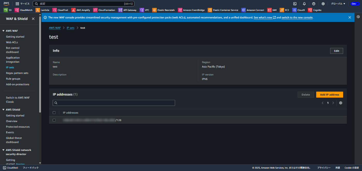Edit the IP set info
362x171 pixels.
[x=336, y=51]
